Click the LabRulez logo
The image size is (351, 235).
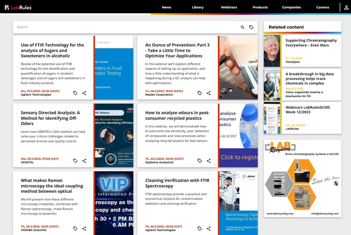18,7
